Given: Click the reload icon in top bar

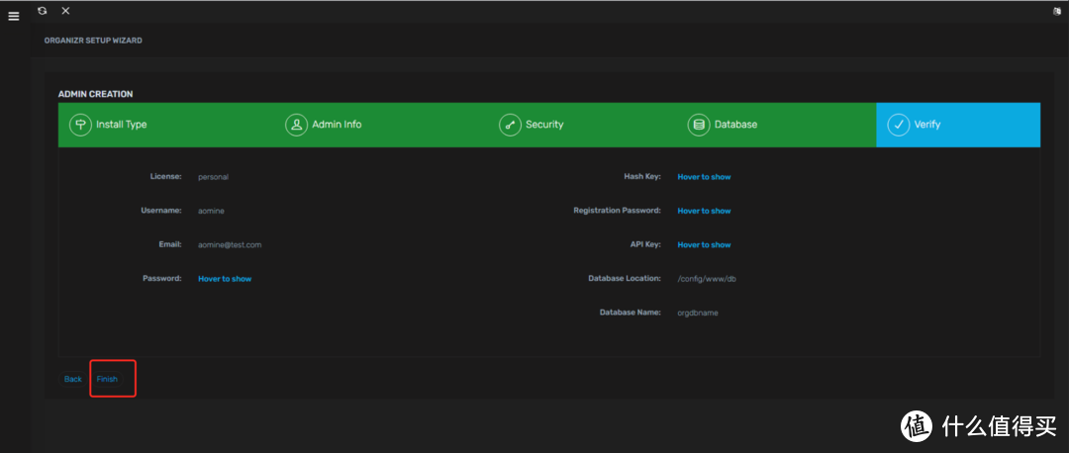Looking at the screenshot, I should 42,10.
